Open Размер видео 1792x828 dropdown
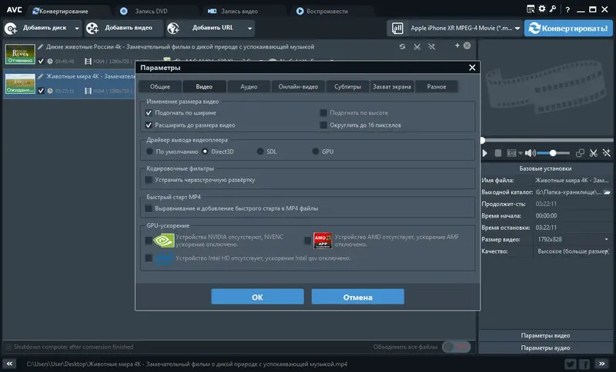 coord(606,239)
